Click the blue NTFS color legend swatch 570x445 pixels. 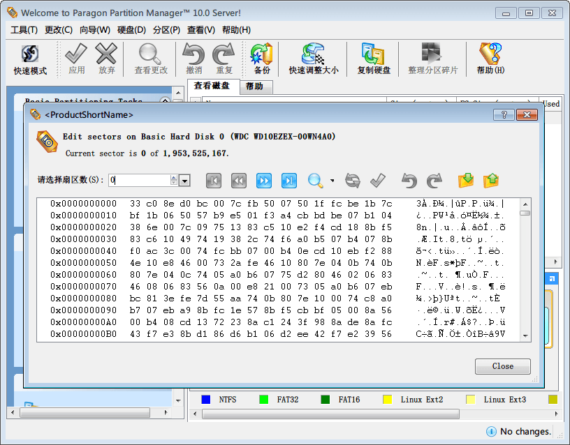pos(206,400)
